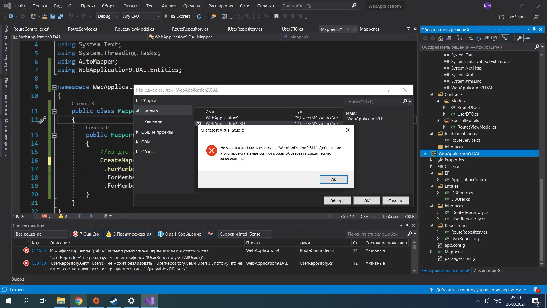This screenshot has width=547, height=308.
Task: Switch to the RouteService.cs tab
Action: [82, 29]
